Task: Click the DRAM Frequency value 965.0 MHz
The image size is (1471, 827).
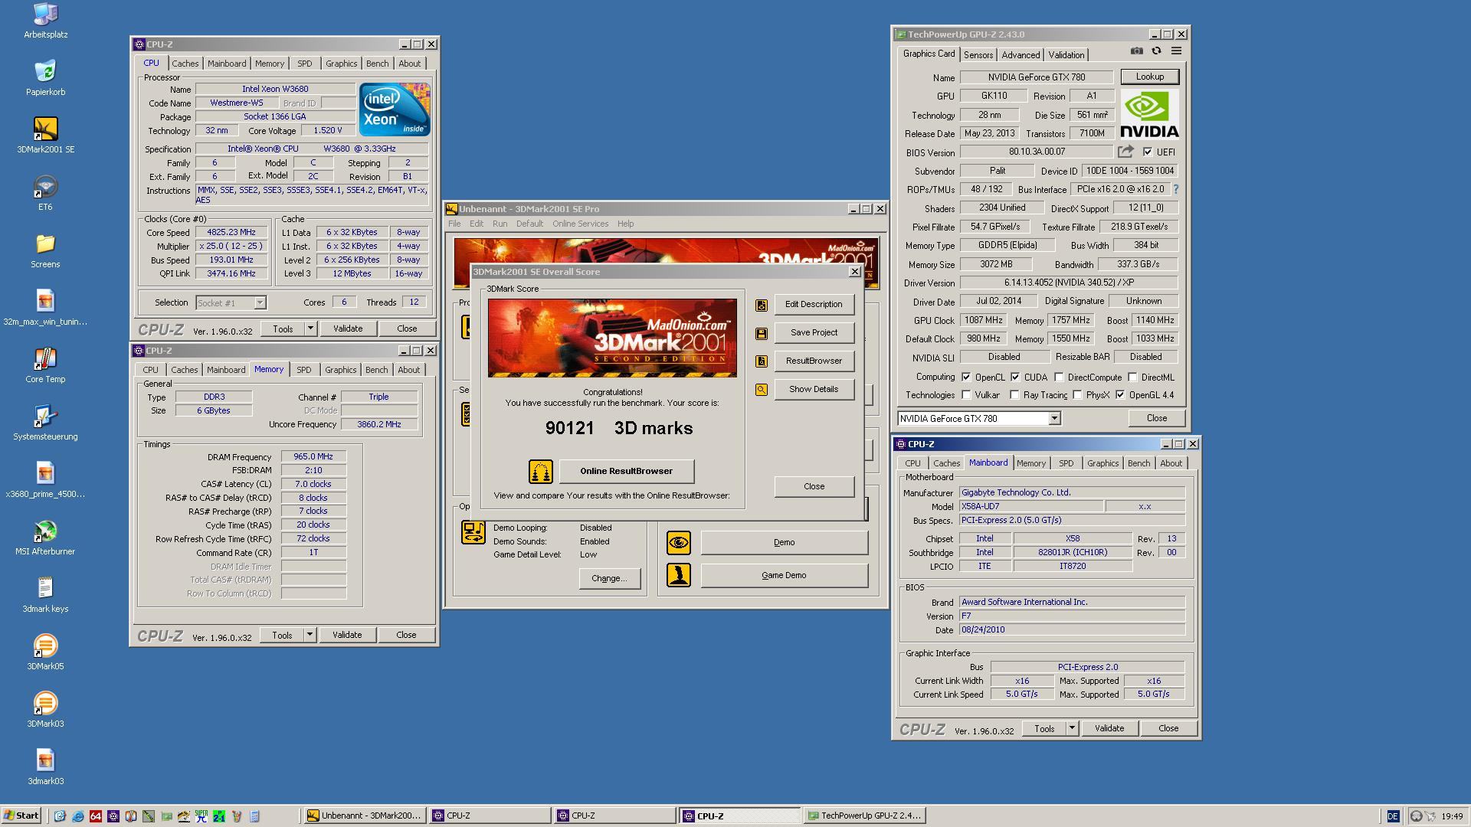Action: coord(313,457)
